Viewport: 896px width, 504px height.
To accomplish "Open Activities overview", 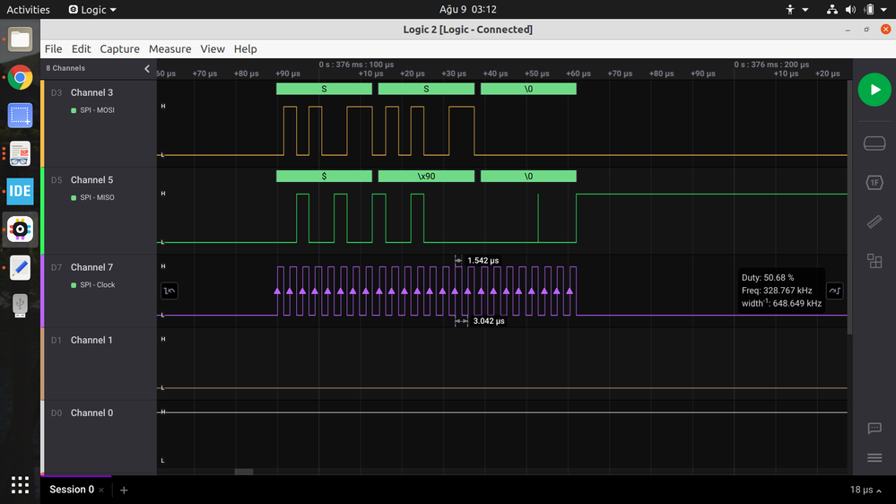I will (x=28, y=9).
